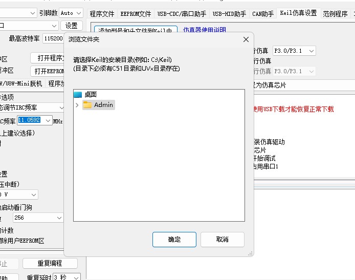Image resolution: width=355 pixels, height=280 pixels.
Task: Click the 重复编程 button
Action: point(50,263)
